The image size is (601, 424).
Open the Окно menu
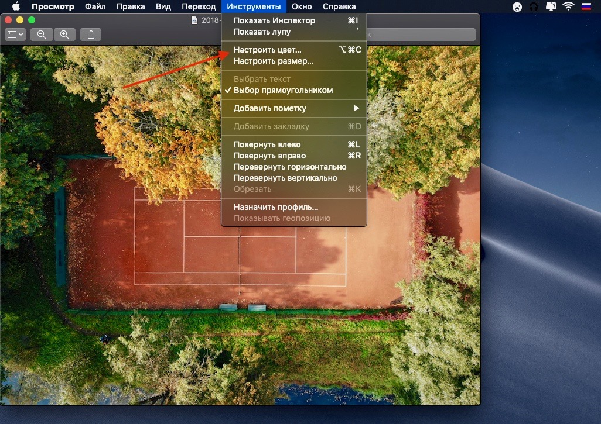tap(302, 6)
